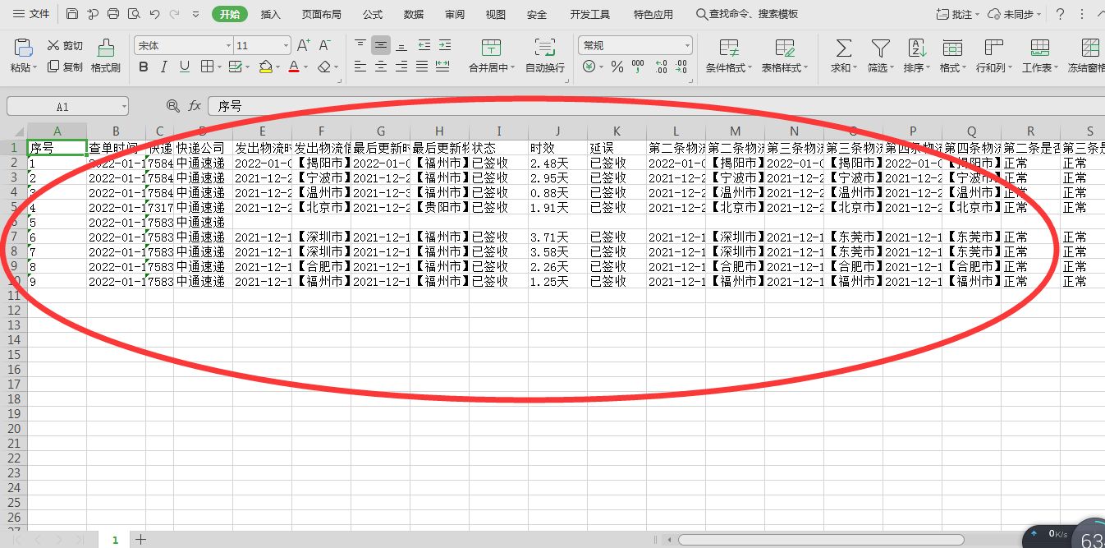Click the increase indent icon

(x=444, y=45)
